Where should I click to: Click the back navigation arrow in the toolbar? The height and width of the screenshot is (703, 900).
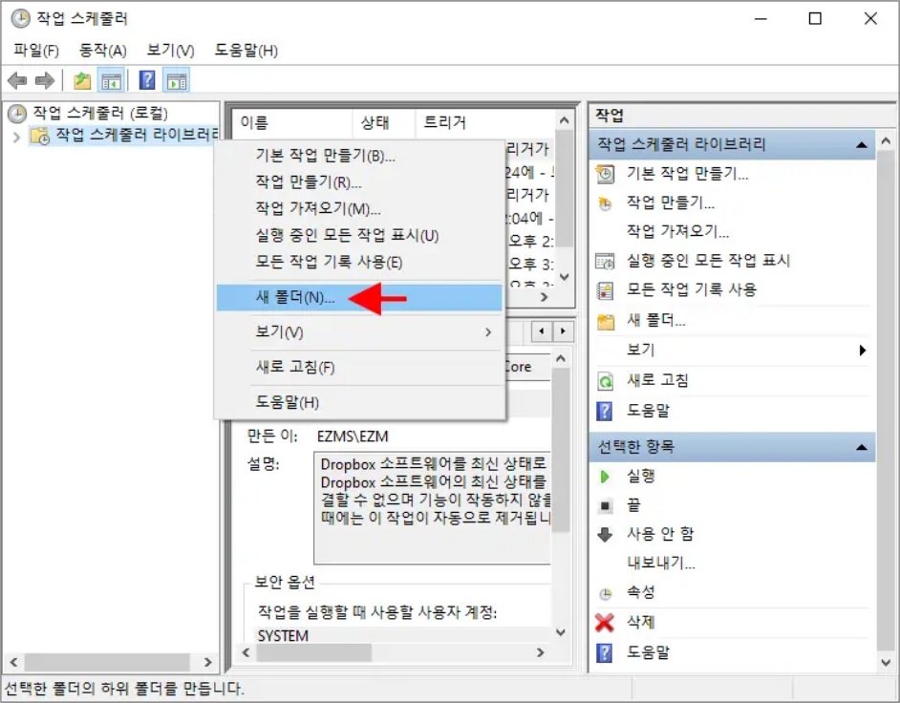pyautogui.click(x=16, y=80)
